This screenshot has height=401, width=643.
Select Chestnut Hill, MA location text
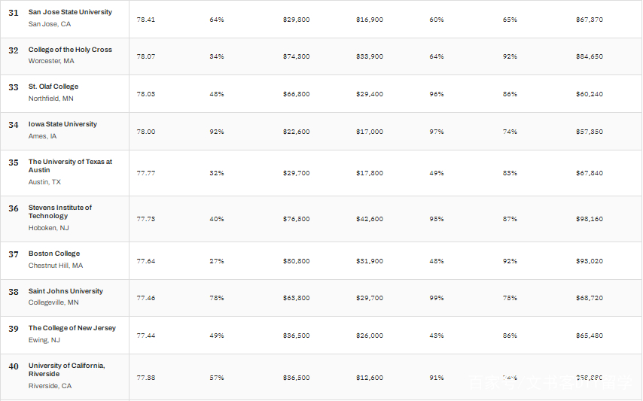[56, 266]
